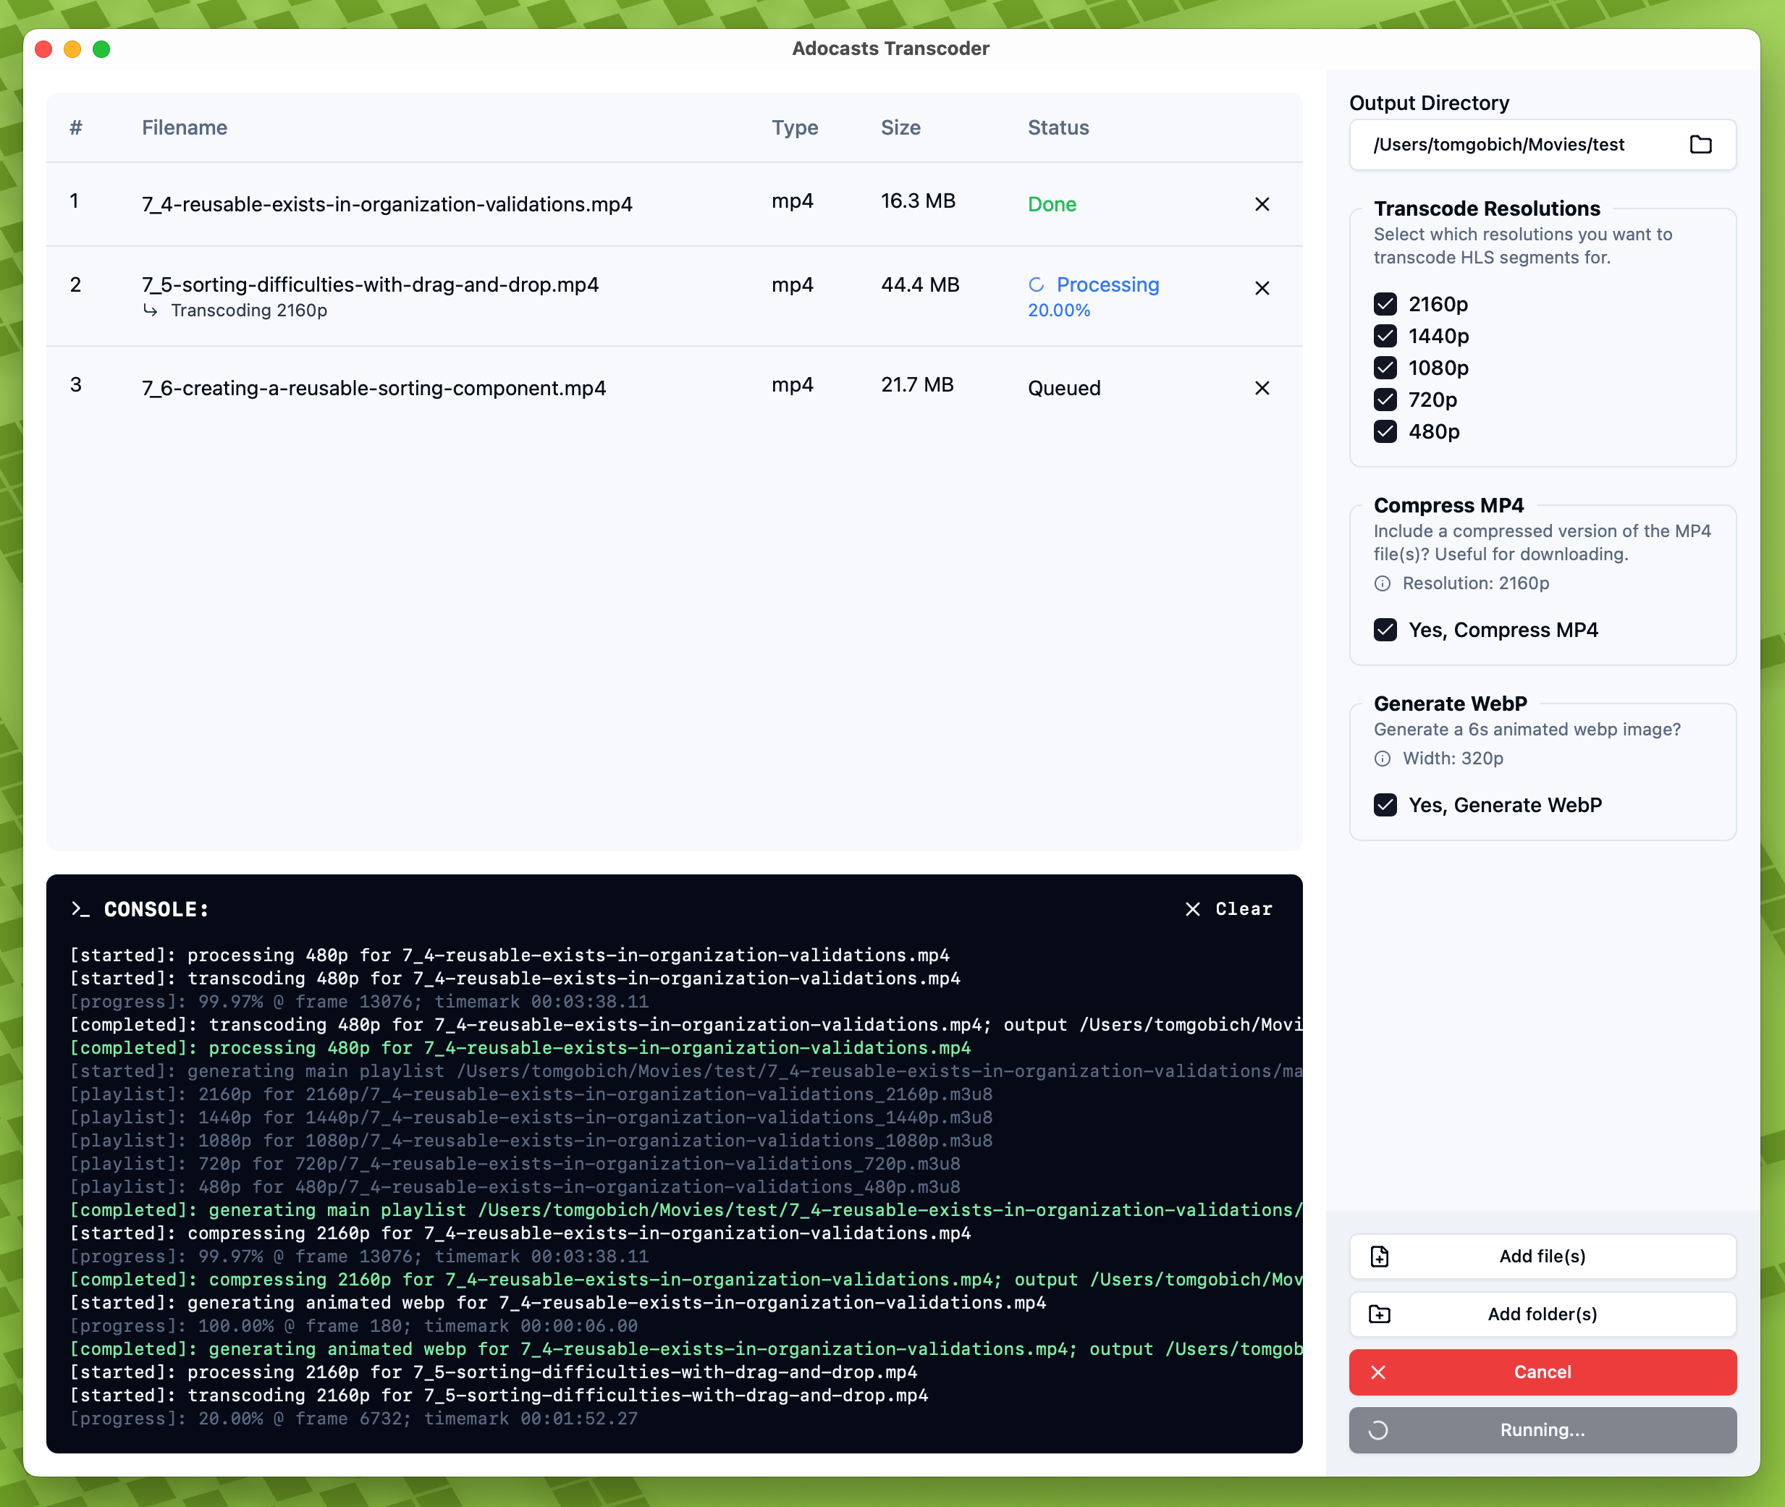Screen dimensions: 1785x1507
Task: Click the Done status text
Action: pyautogui.click(x=1052, y=204)
